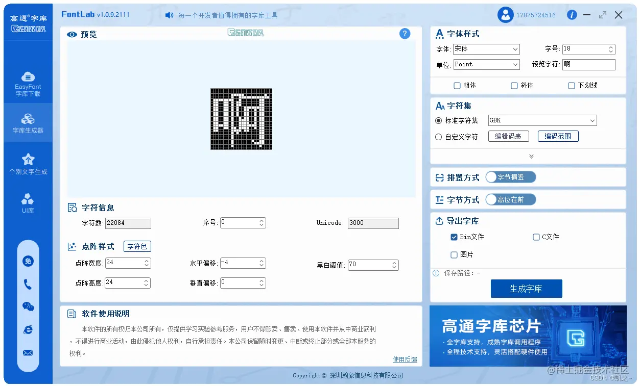This screenshot has height=386, width=640.
Task: Click the WeChat contact icon in sidebar
Action: point(28,306)
